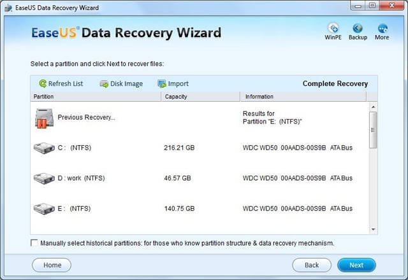Sort by the Capacity column header
Screen dimensions: 408x280
(x=200, y=97)
